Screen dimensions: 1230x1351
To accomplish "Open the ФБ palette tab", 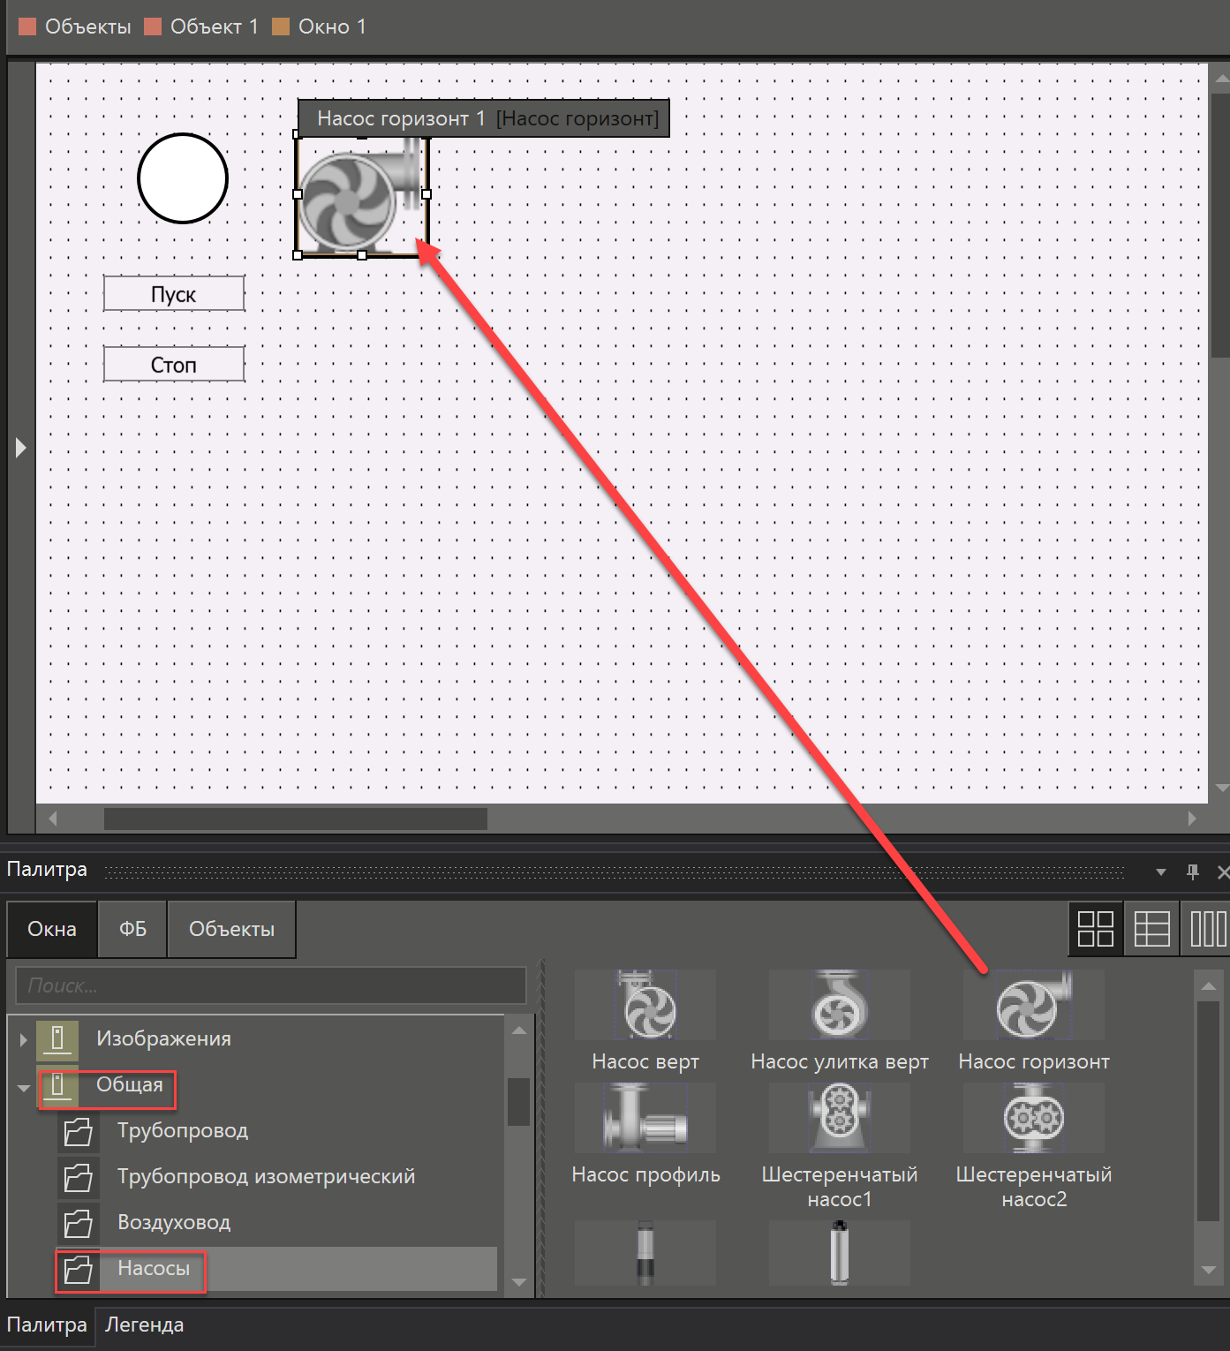I will tap(132, 929).
